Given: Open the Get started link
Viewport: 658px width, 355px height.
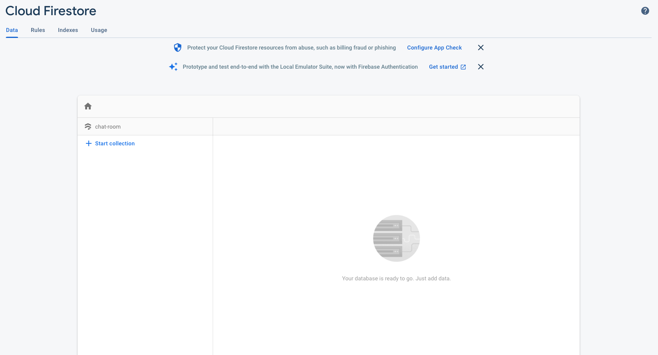Looking at the screenshot, I should [x=443, y=67].
